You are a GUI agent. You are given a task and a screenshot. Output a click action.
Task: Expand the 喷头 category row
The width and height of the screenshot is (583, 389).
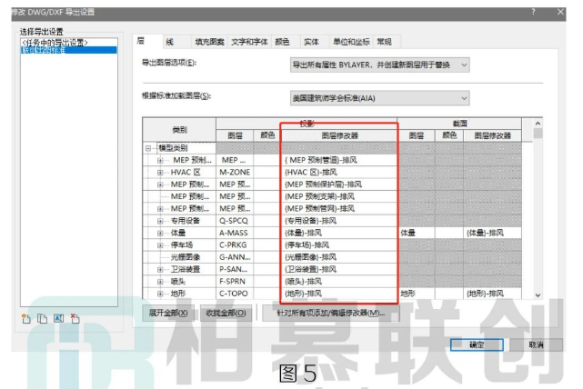coord(160,282)
